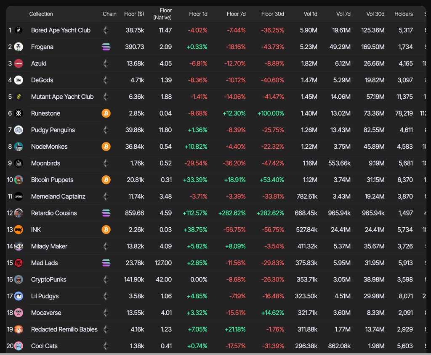Open the Frogana collection name link
The image size is (431, 355).
42,47
